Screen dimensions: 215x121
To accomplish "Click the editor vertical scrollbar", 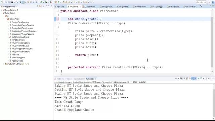I will [x=212, y=41].
